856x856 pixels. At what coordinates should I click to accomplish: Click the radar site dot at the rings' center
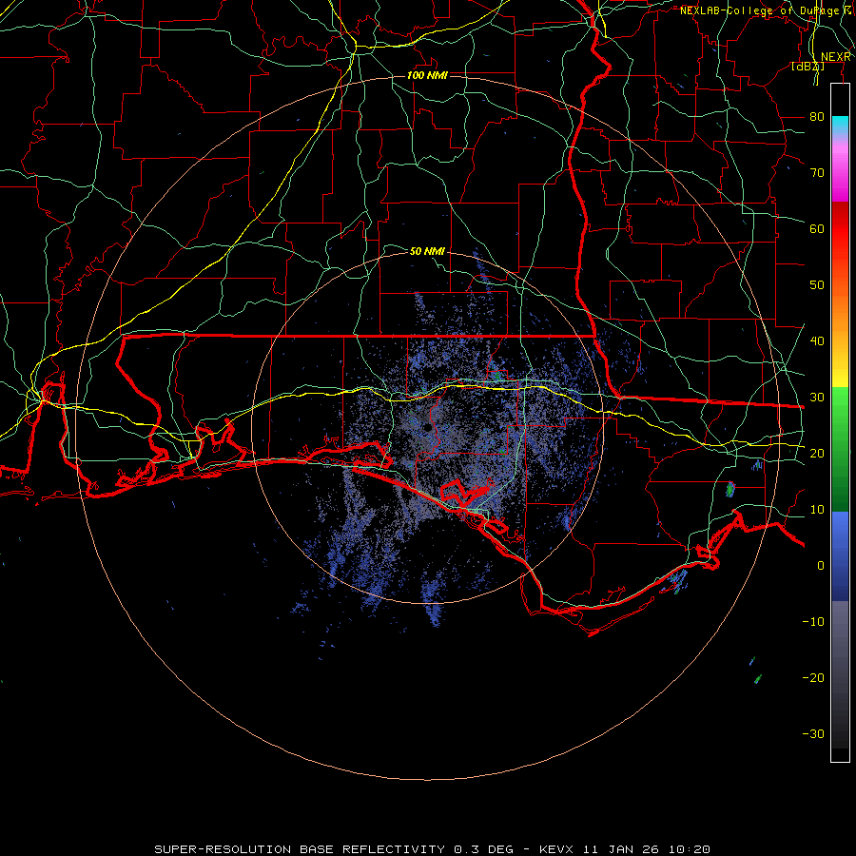(x=427, y=428)
